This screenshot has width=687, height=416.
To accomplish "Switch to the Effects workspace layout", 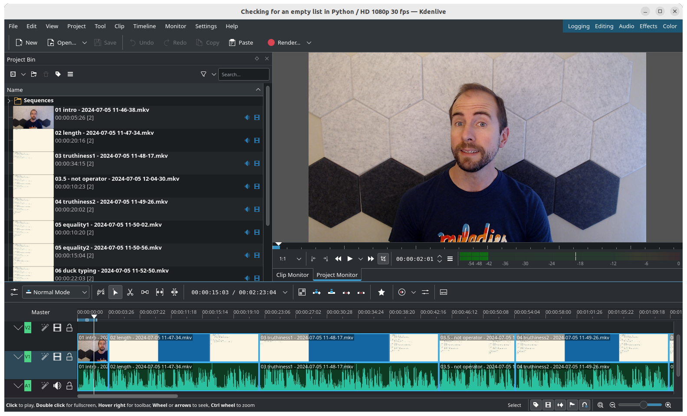I will click(648, 26).
